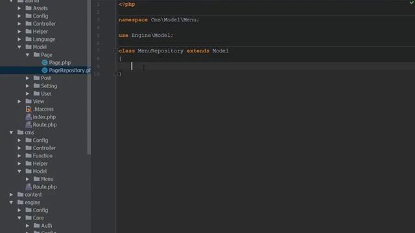Expand the User folder arrow

tap(27, 94)
